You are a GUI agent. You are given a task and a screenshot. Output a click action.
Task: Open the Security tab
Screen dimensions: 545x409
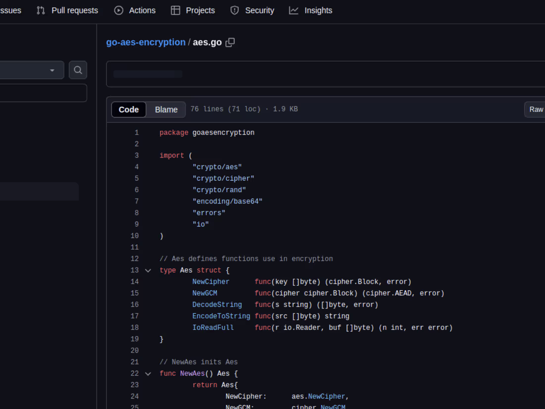(252, 10)
